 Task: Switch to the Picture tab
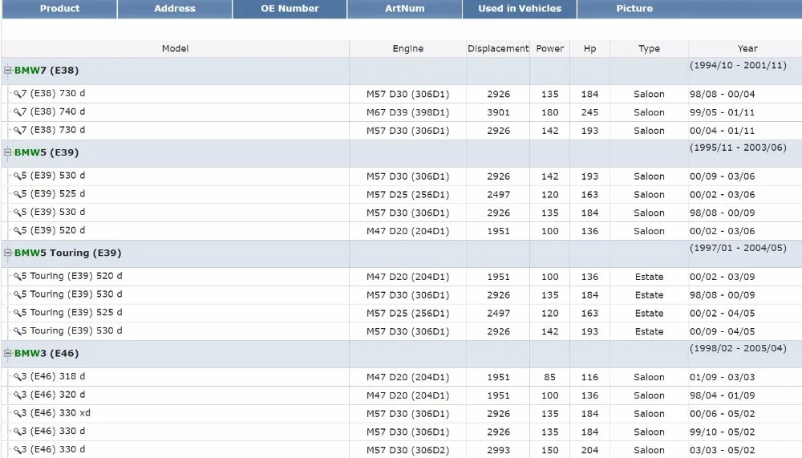tap(634, 9)
